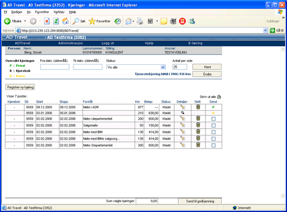Open the Back button history dropdown arrow
287x212 pixels.
coord(26,21)
